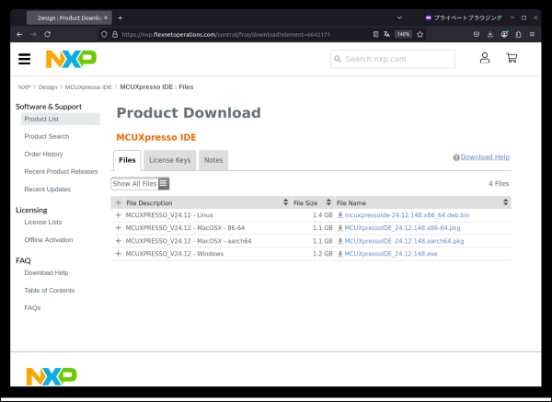Screen dimensions: 552x402
Task: Expand the MCUXPRESSO_V24.12 - Windows row
Action: coord(118,253)
